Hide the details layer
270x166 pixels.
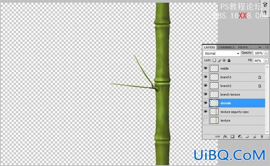tap(206, 103)
